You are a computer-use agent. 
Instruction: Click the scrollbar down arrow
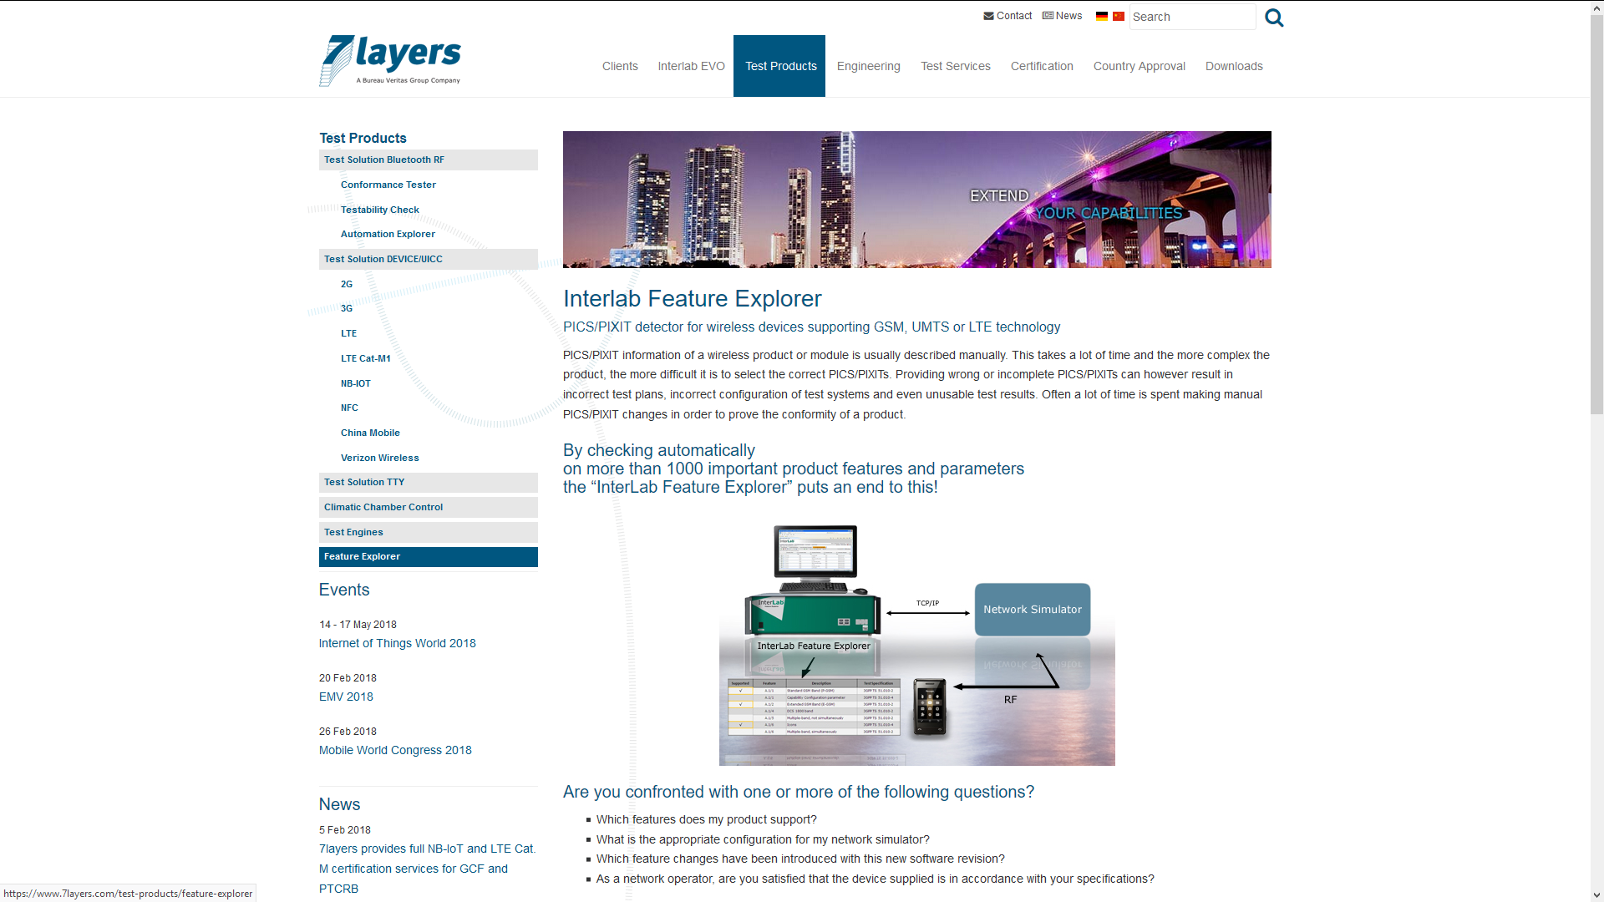1596,895
